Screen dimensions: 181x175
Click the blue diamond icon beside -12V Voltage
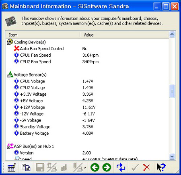tap(16, 113)
